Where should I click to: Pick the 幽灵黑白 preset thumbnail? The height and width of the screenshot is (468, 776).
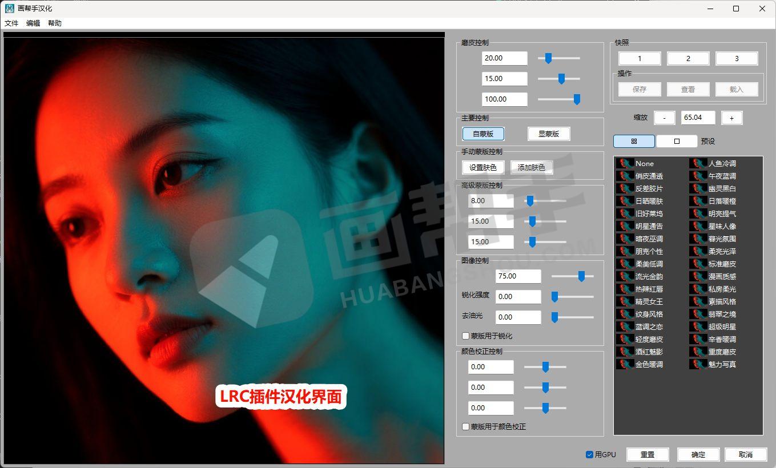[698, 188]
